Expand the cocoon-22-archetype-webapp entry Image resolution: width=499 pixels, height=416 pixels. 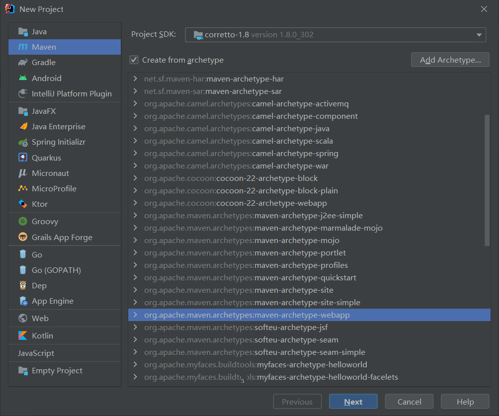135,203
